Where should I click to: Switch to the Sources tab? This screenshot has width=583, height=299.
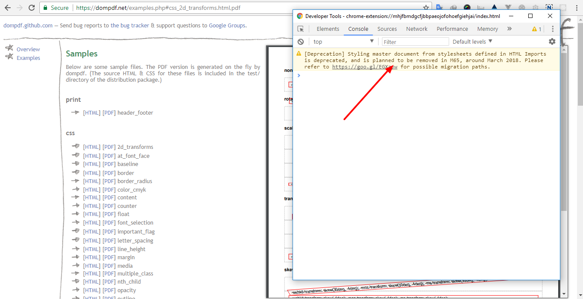point(387,29)
